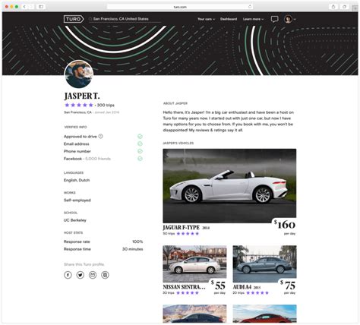Image resolution: width=360 pixels, height=325 pixels.
Task: Click Facebook verified checkmark
Action: [140, 159]
